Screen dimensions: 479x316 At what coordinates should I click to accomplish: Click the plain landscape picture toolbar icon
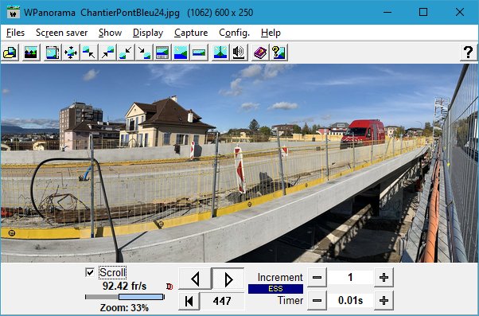pos(181,53)
